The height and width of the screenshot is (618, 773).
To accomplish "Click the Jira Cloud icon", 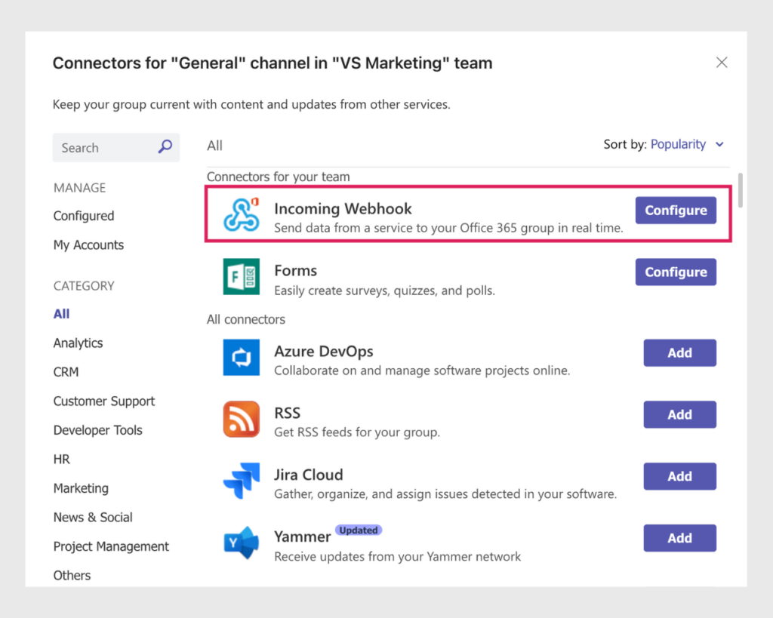I will [241, 481].
